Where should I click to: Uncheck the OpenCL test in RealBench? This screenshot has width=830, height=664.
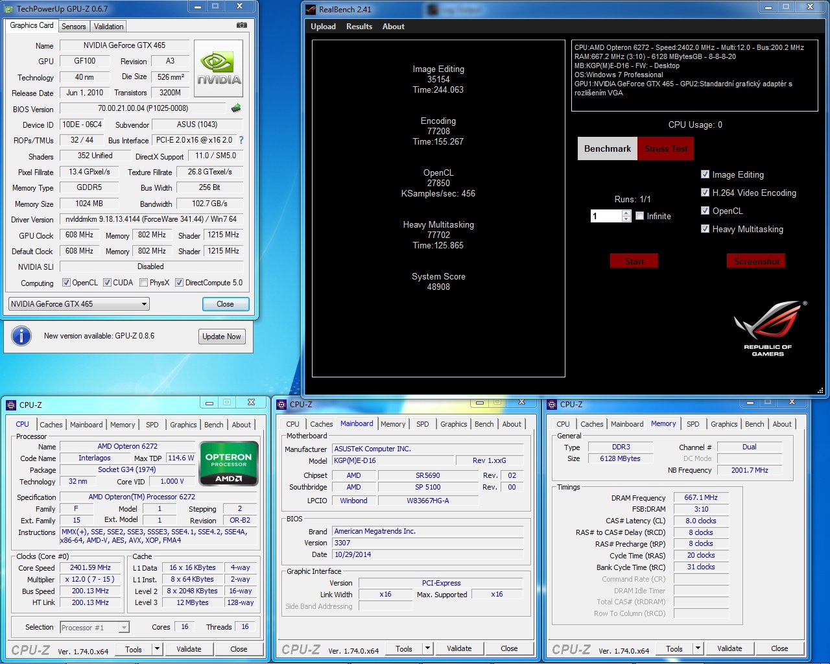coord(705,211)
